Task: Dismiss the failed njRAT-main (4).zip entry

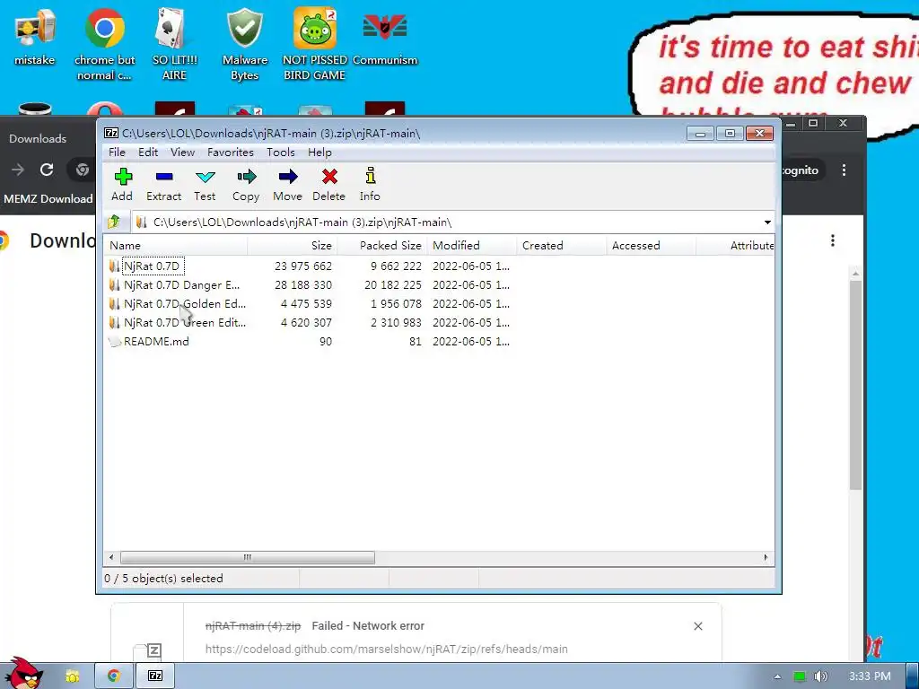Action: [697, 626]
